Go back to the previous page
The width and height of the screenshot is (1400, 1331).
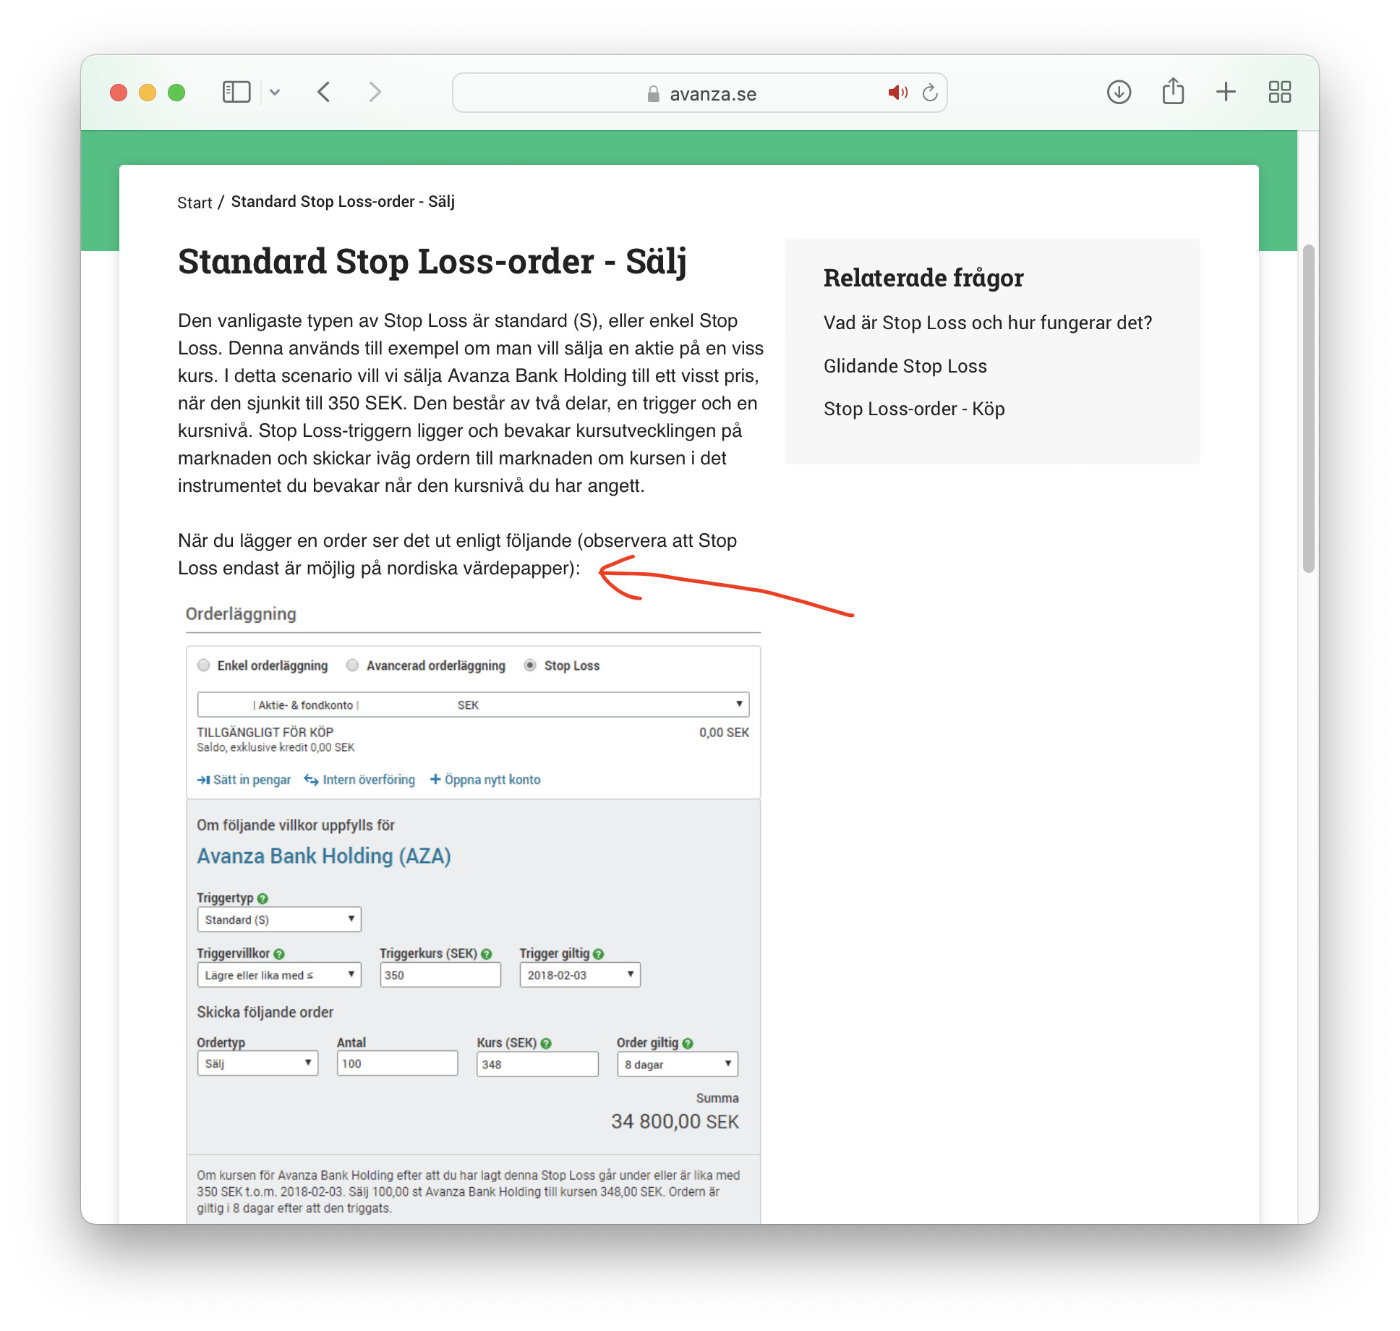tap(324, 92)
